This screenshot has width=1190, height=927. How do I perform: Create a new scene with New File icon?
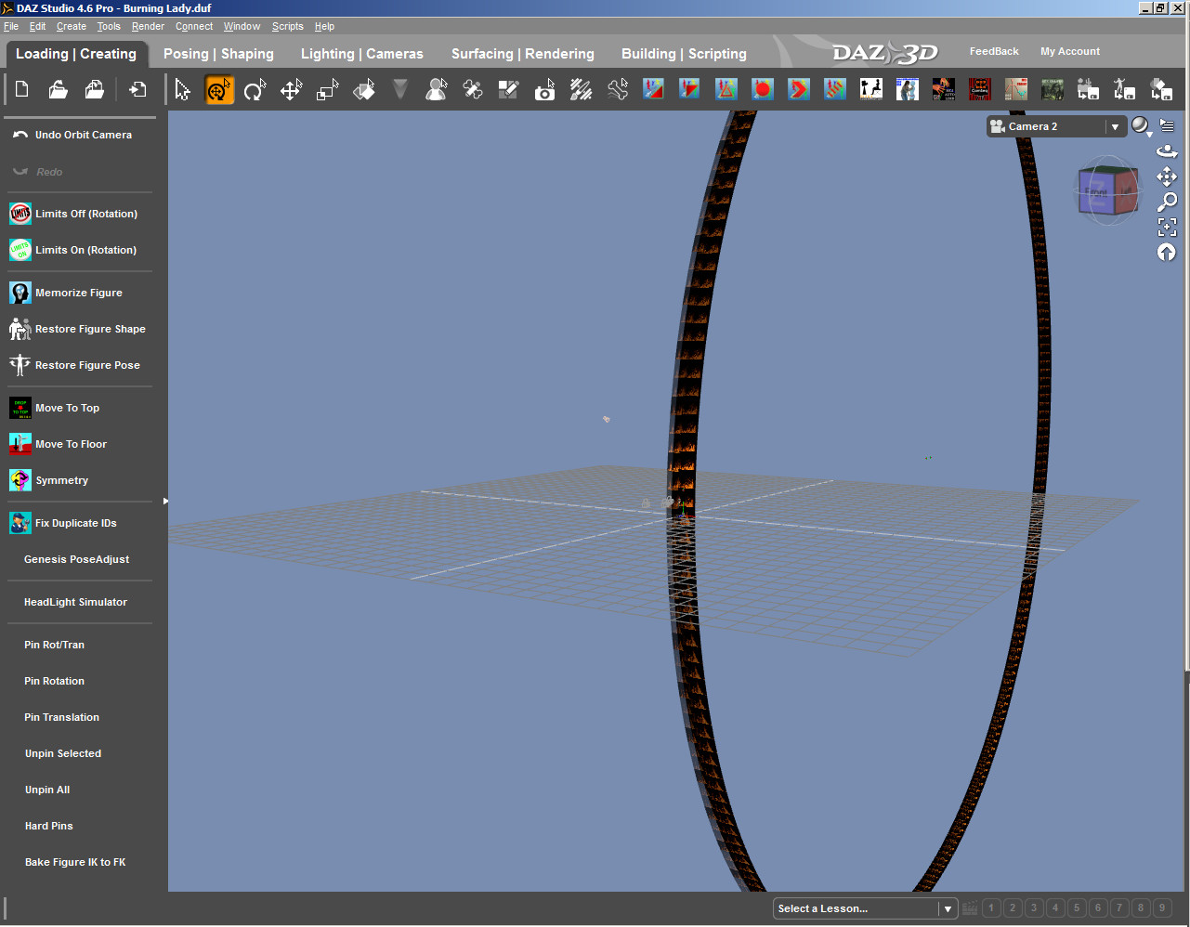point(22,90)
